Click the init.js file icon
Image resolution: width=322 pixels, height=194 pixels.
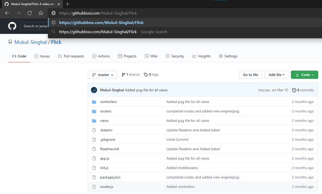94,168
